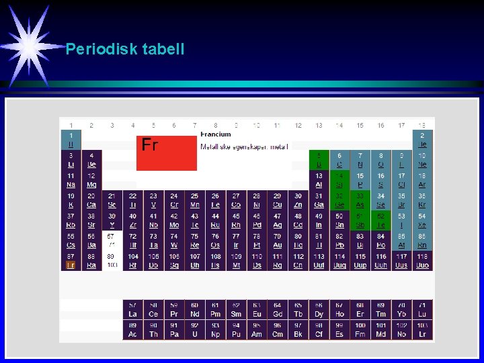Image resolution: width=484 pixels, height=363 pixels.
Task: Click the Oxygen cell number 8
Action: [381, 160]
